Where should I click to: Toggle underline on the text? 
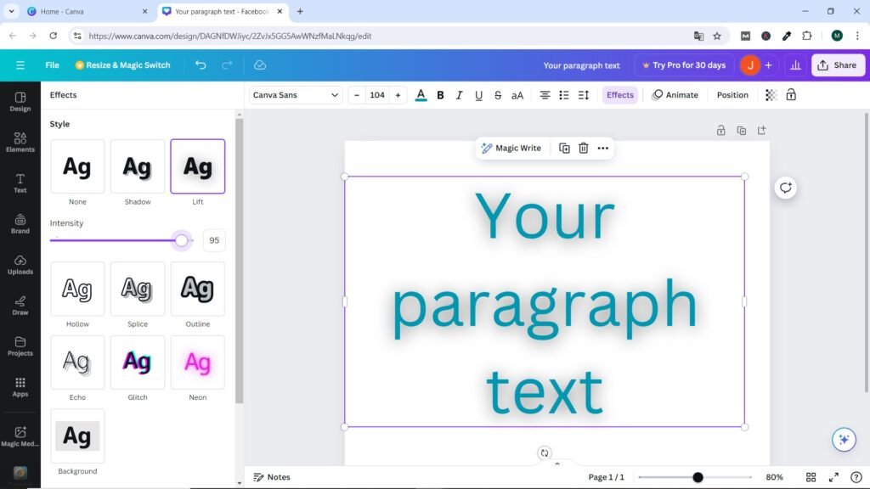click(478, 94)
